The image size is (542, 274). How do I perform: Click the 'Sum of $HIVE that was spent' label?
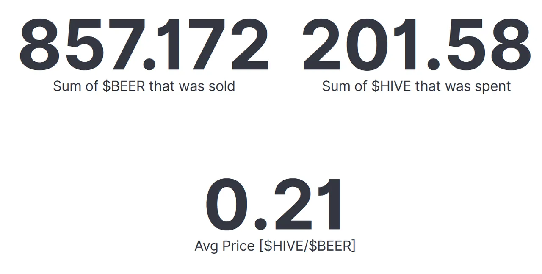tap(416, 86)
